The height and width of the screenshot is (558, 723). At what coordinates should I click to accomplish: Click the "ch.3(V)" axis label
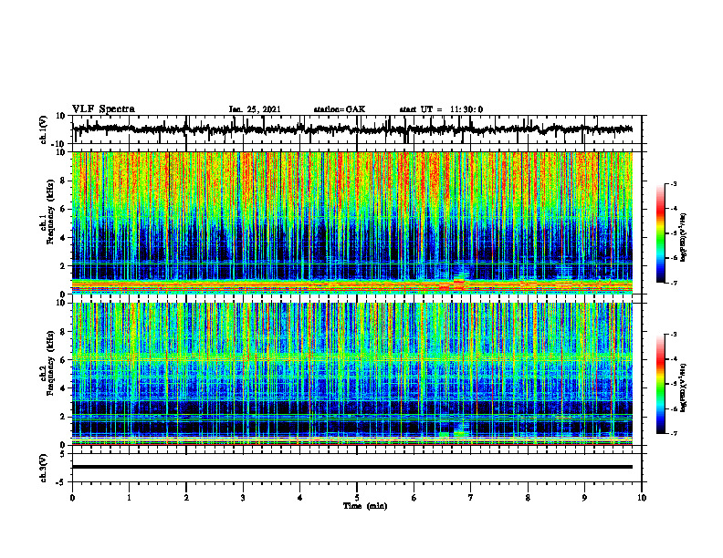click(44, 468)
